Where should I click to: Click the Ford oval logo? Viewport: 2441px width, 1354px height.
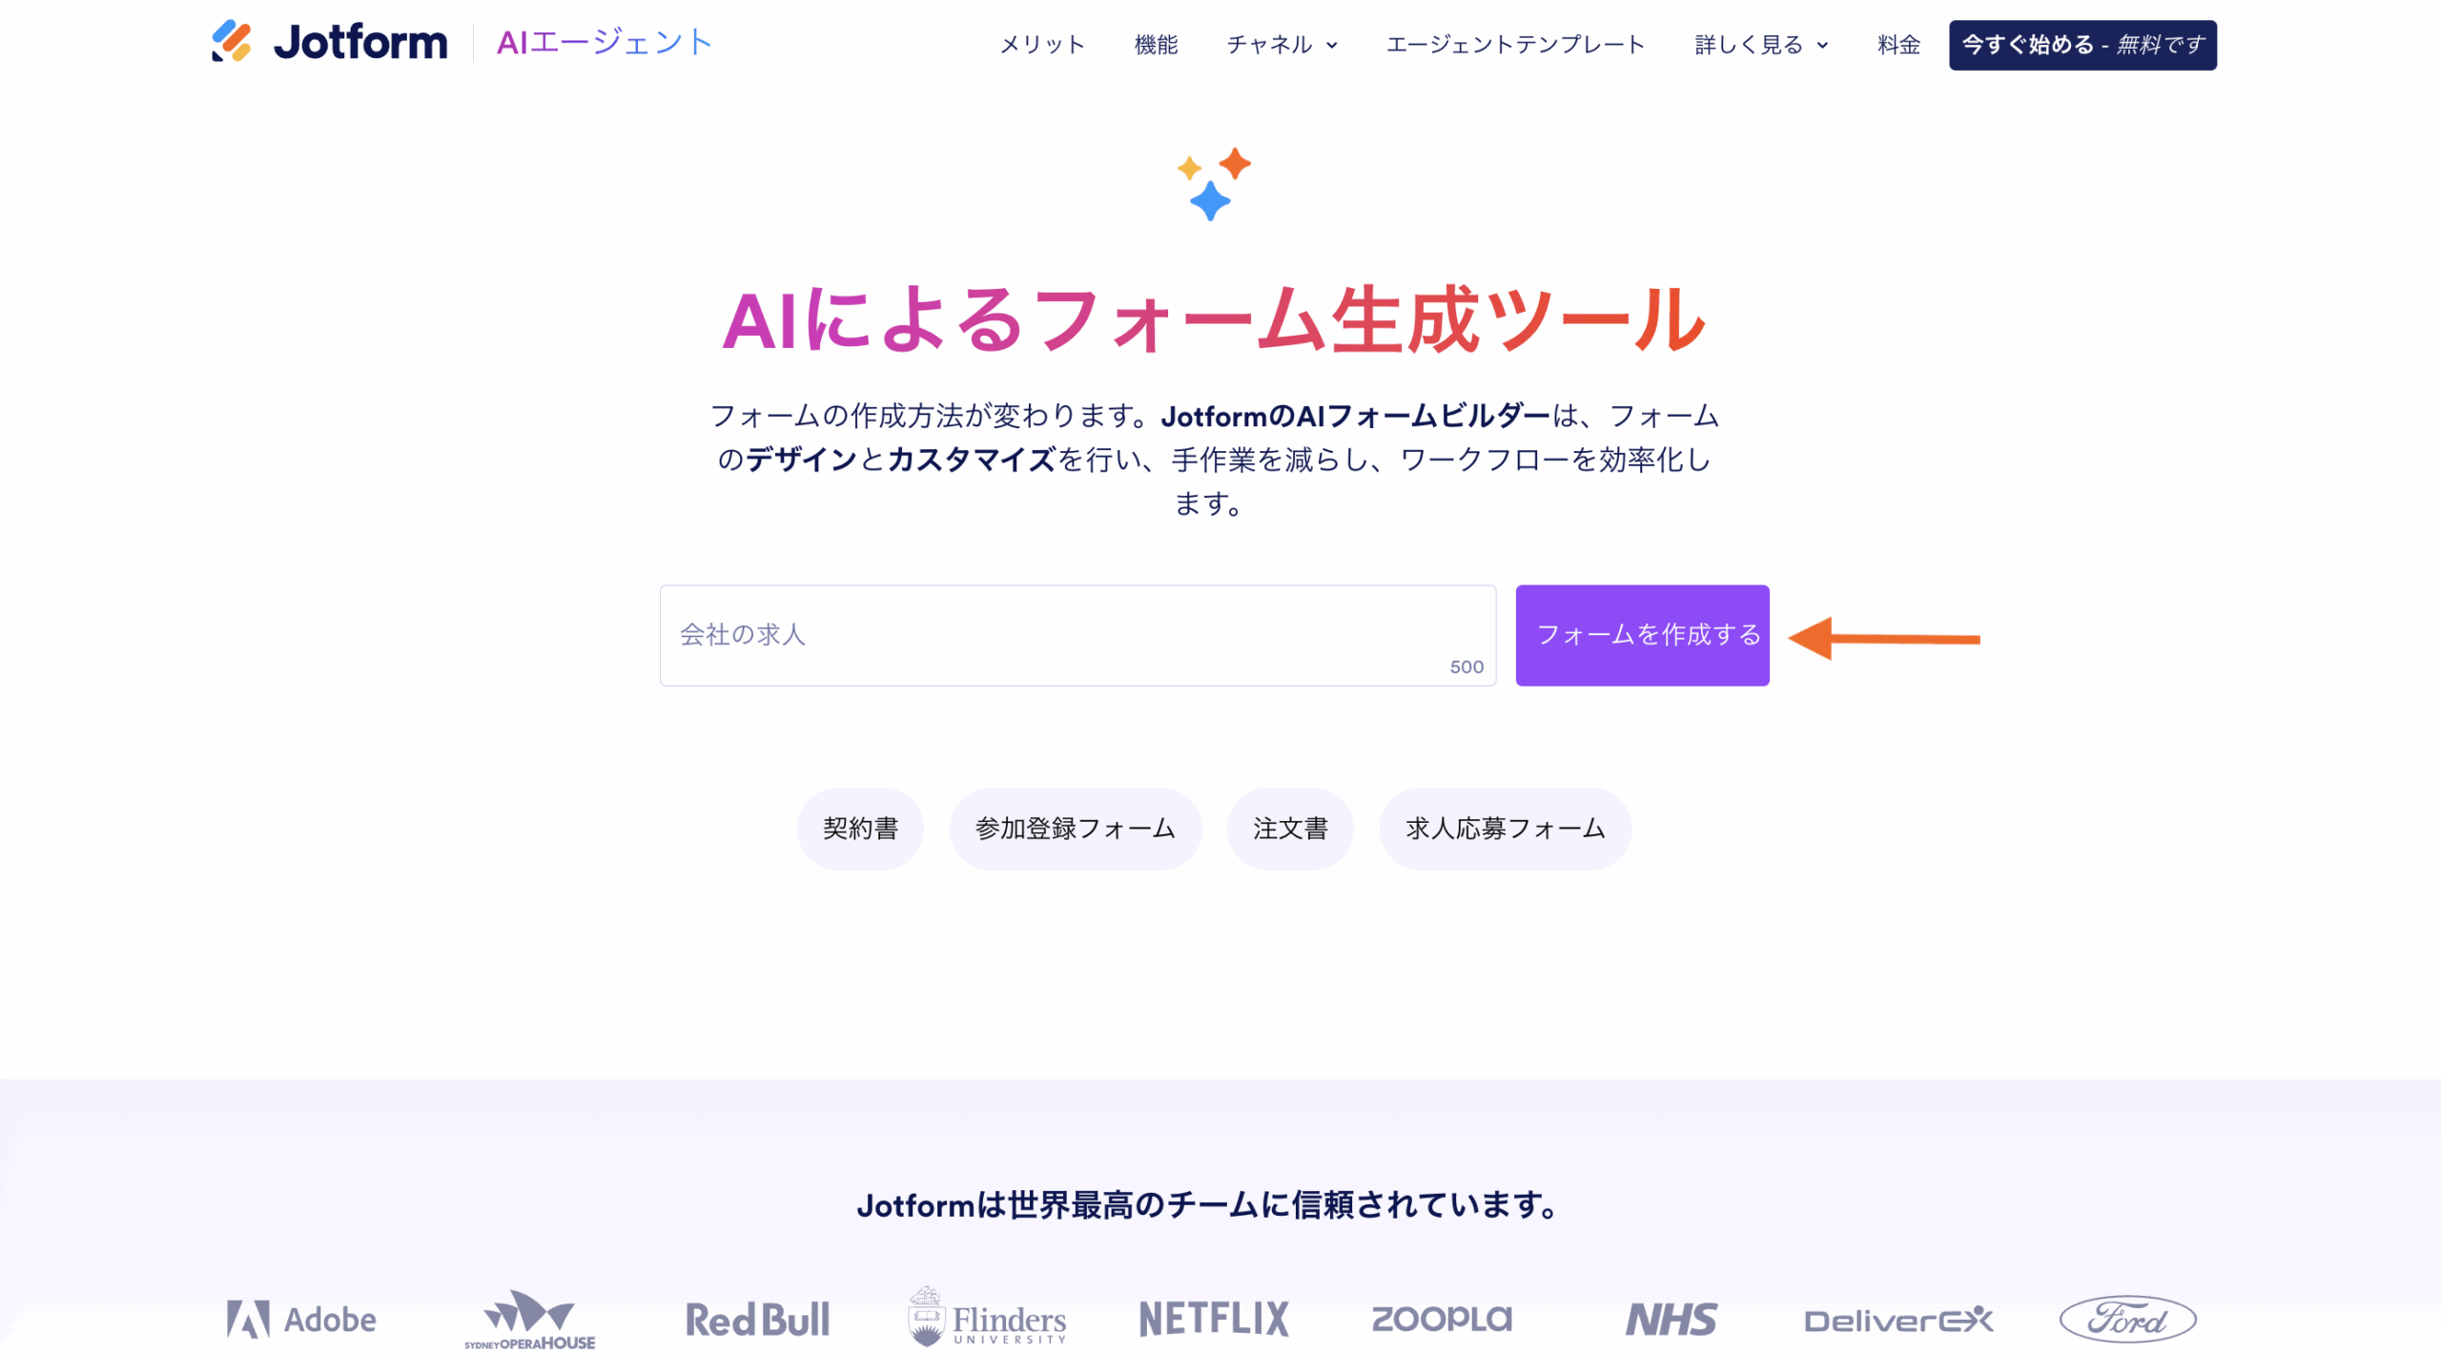2127,1320
